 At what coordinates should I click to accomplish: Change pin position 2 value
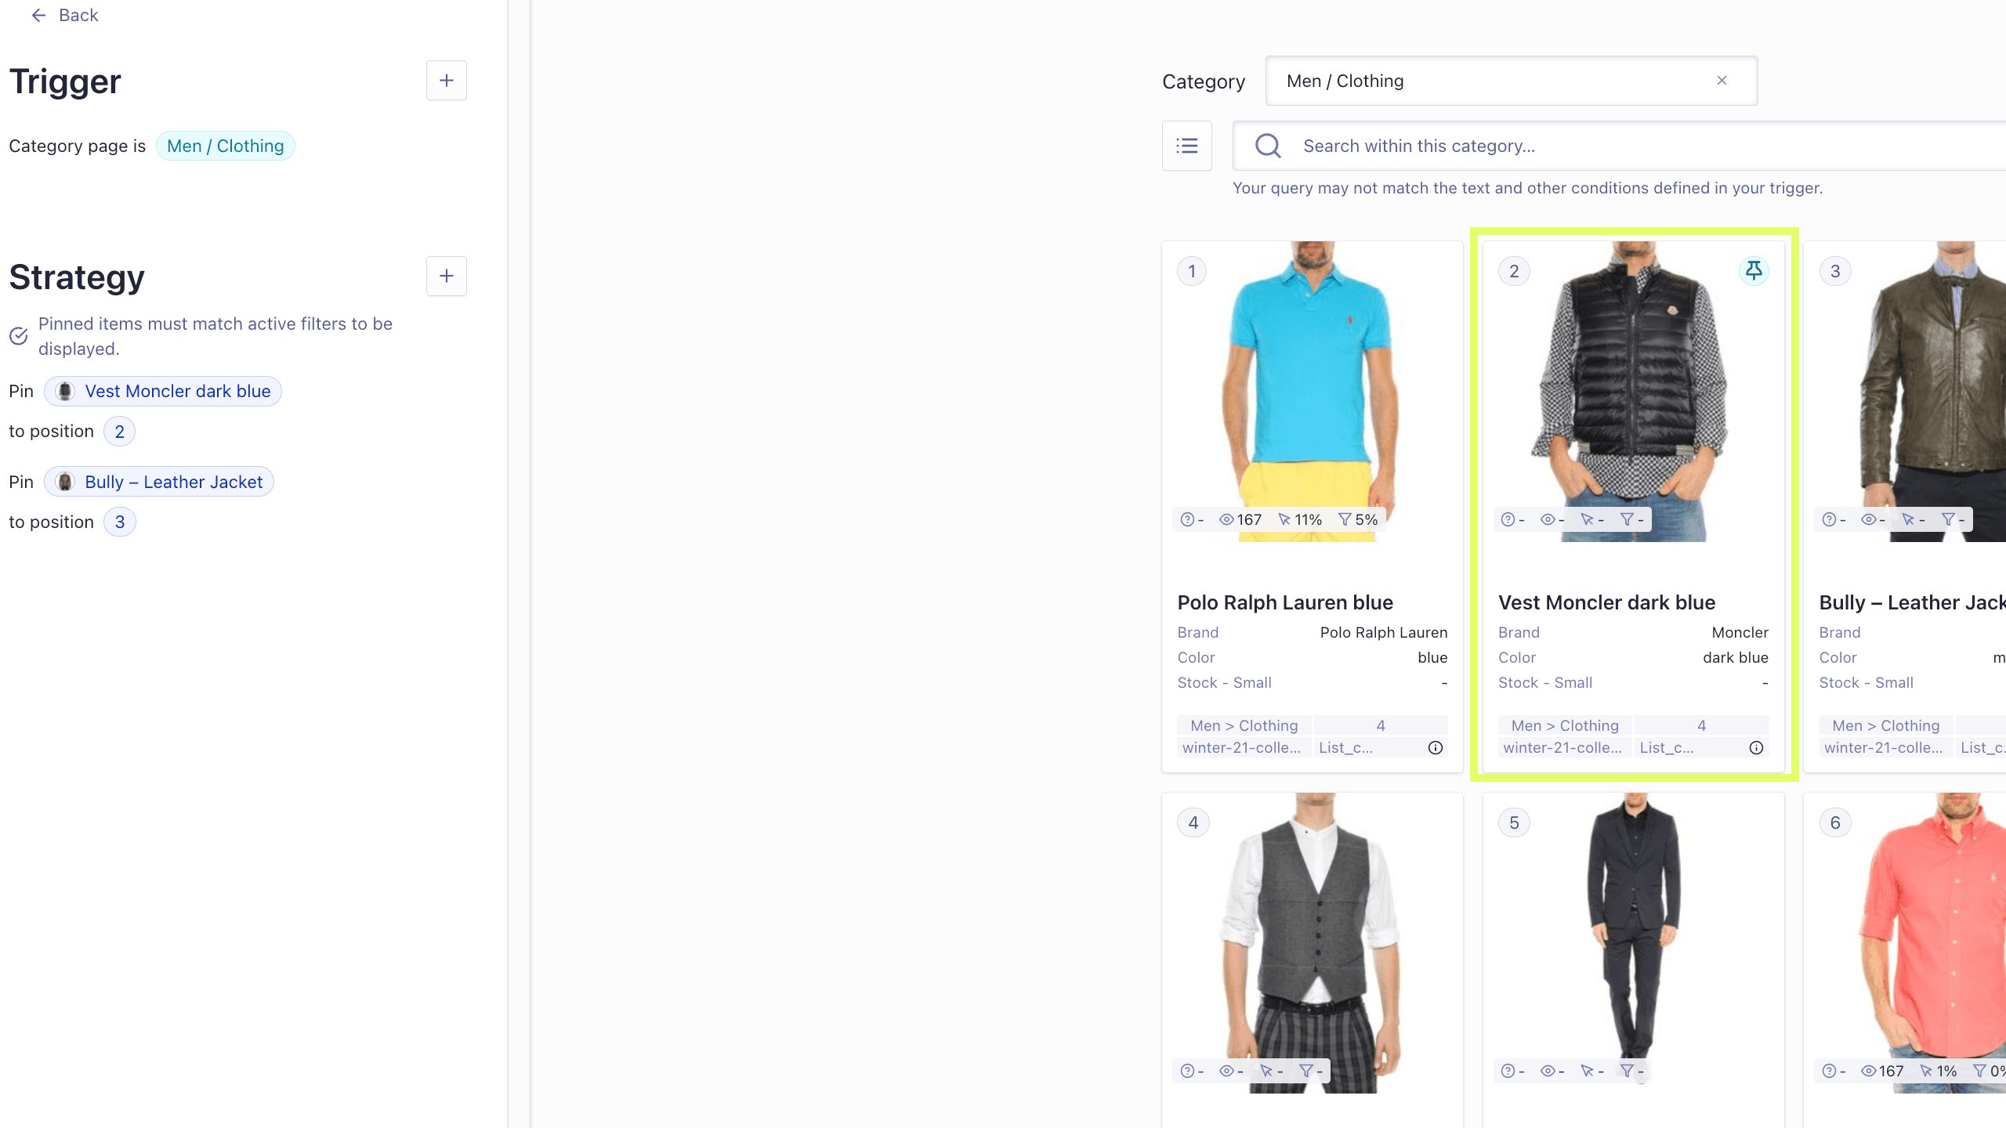[119, 432]
